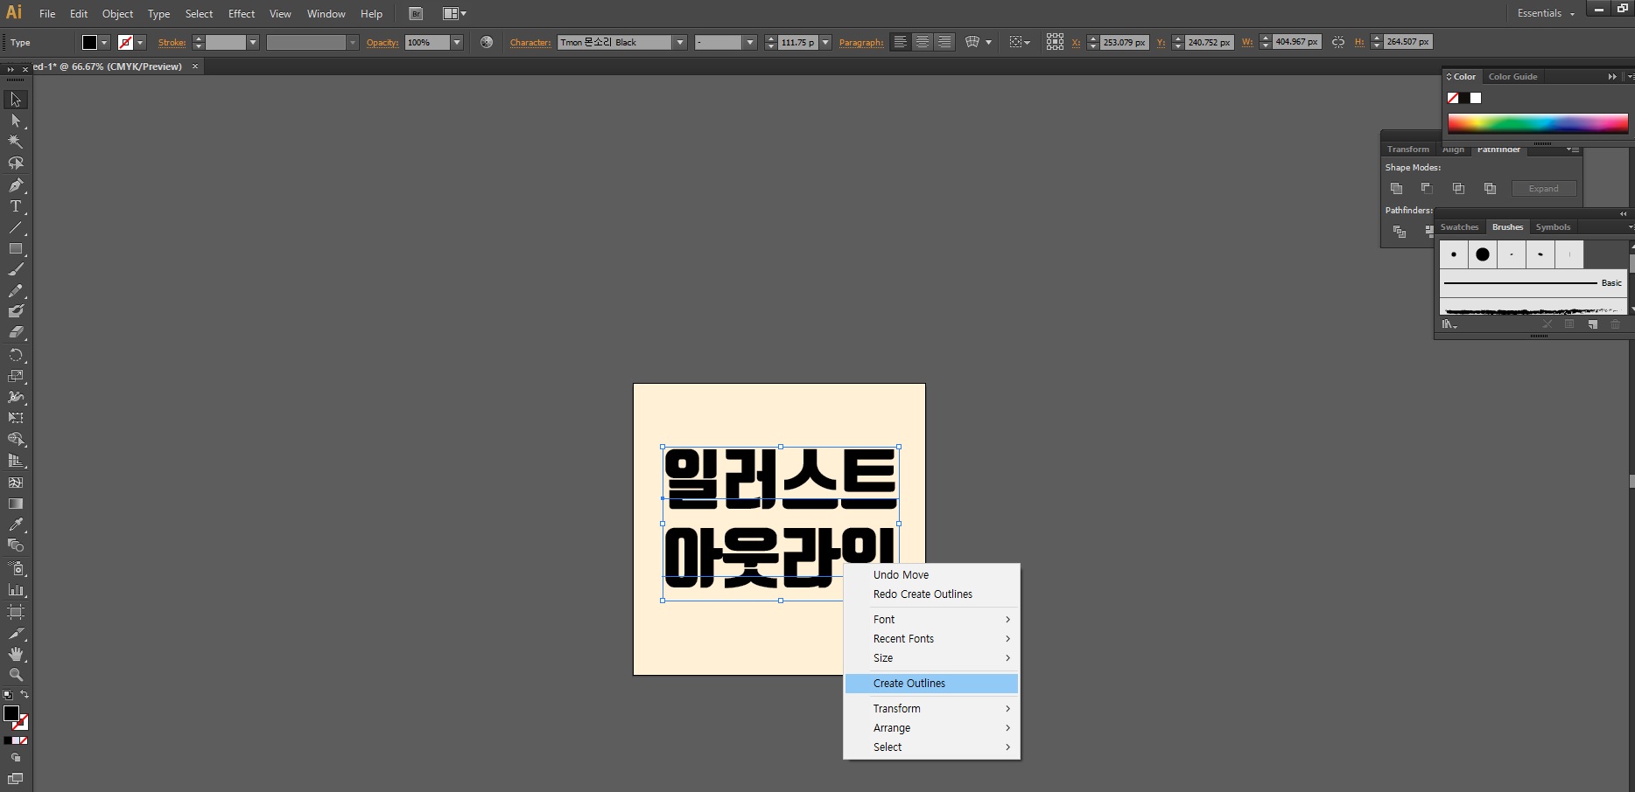1635x792 pixels.
Task: Open the font family dropdown
Action: 679,42
